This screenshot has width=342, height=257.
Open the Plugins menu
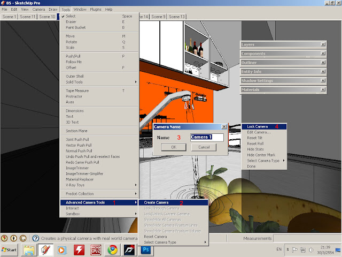(96, 10)
